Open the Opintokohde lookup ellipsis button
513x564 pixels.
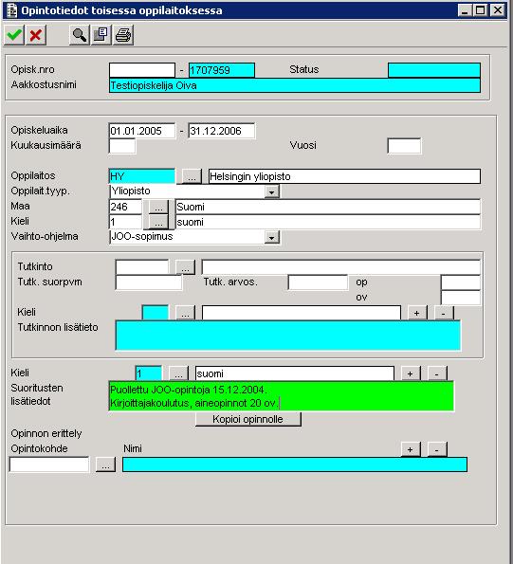106,464
